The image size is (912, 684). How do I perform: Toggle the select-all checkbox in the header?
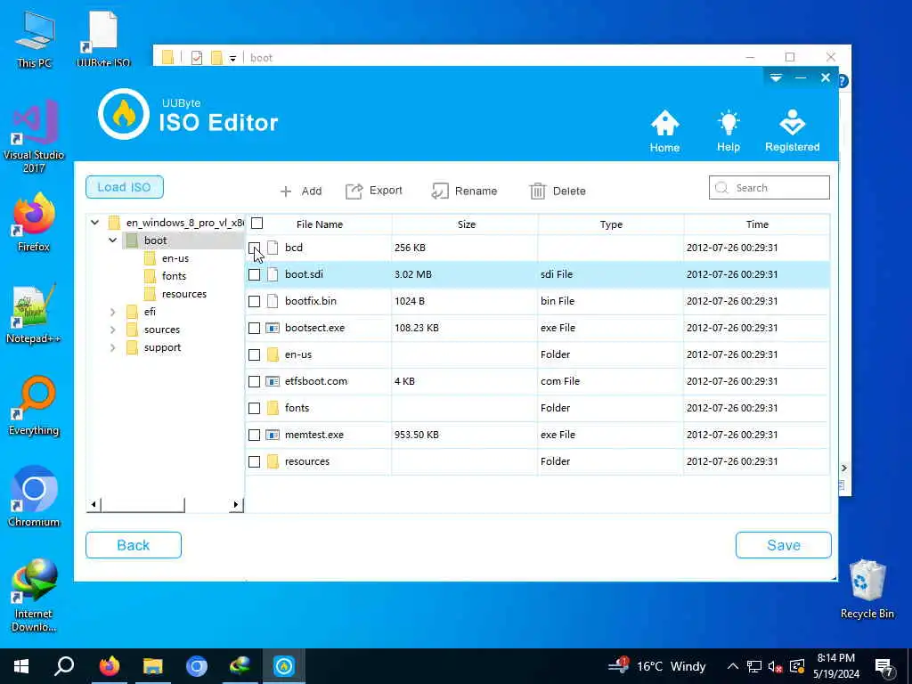(257, 224)
